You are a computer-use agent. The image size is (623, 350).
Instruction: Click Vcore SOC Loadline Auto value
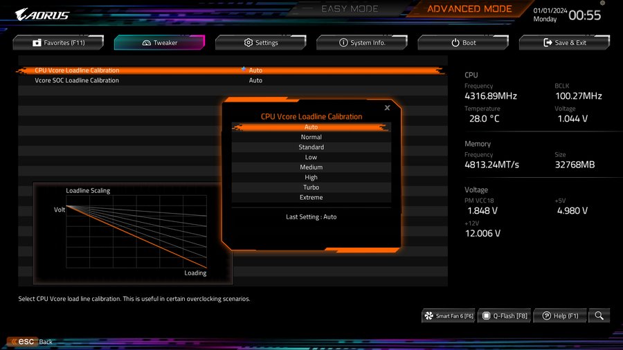tap(255, 80)
